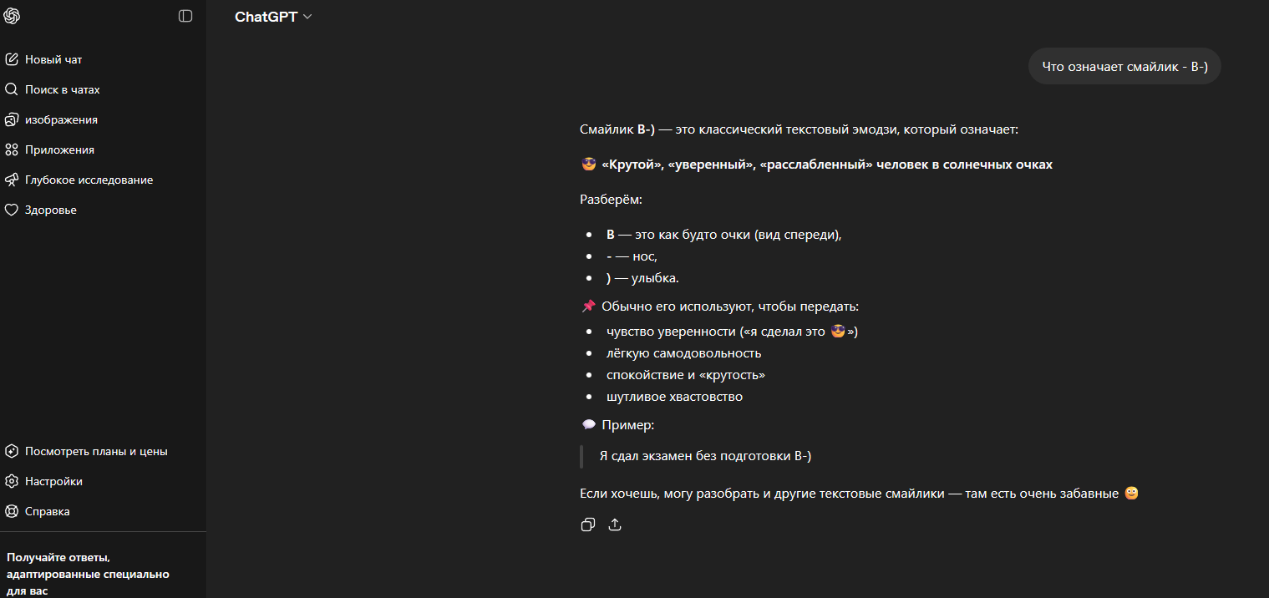This screenshot has width=1269, height=598.
Task: Click the Новый чат label
Action: pos(53,59)
